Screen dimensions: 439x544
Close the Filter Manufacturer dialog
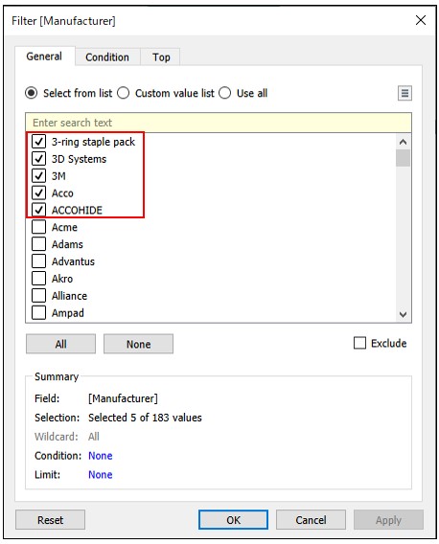(x=421, y=20)
